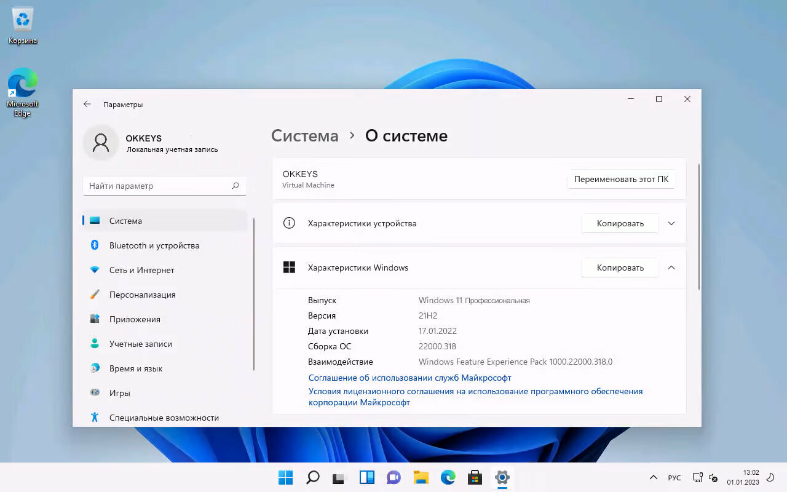
Task: Open Система category in sidebar
Action: coord(165,221)
